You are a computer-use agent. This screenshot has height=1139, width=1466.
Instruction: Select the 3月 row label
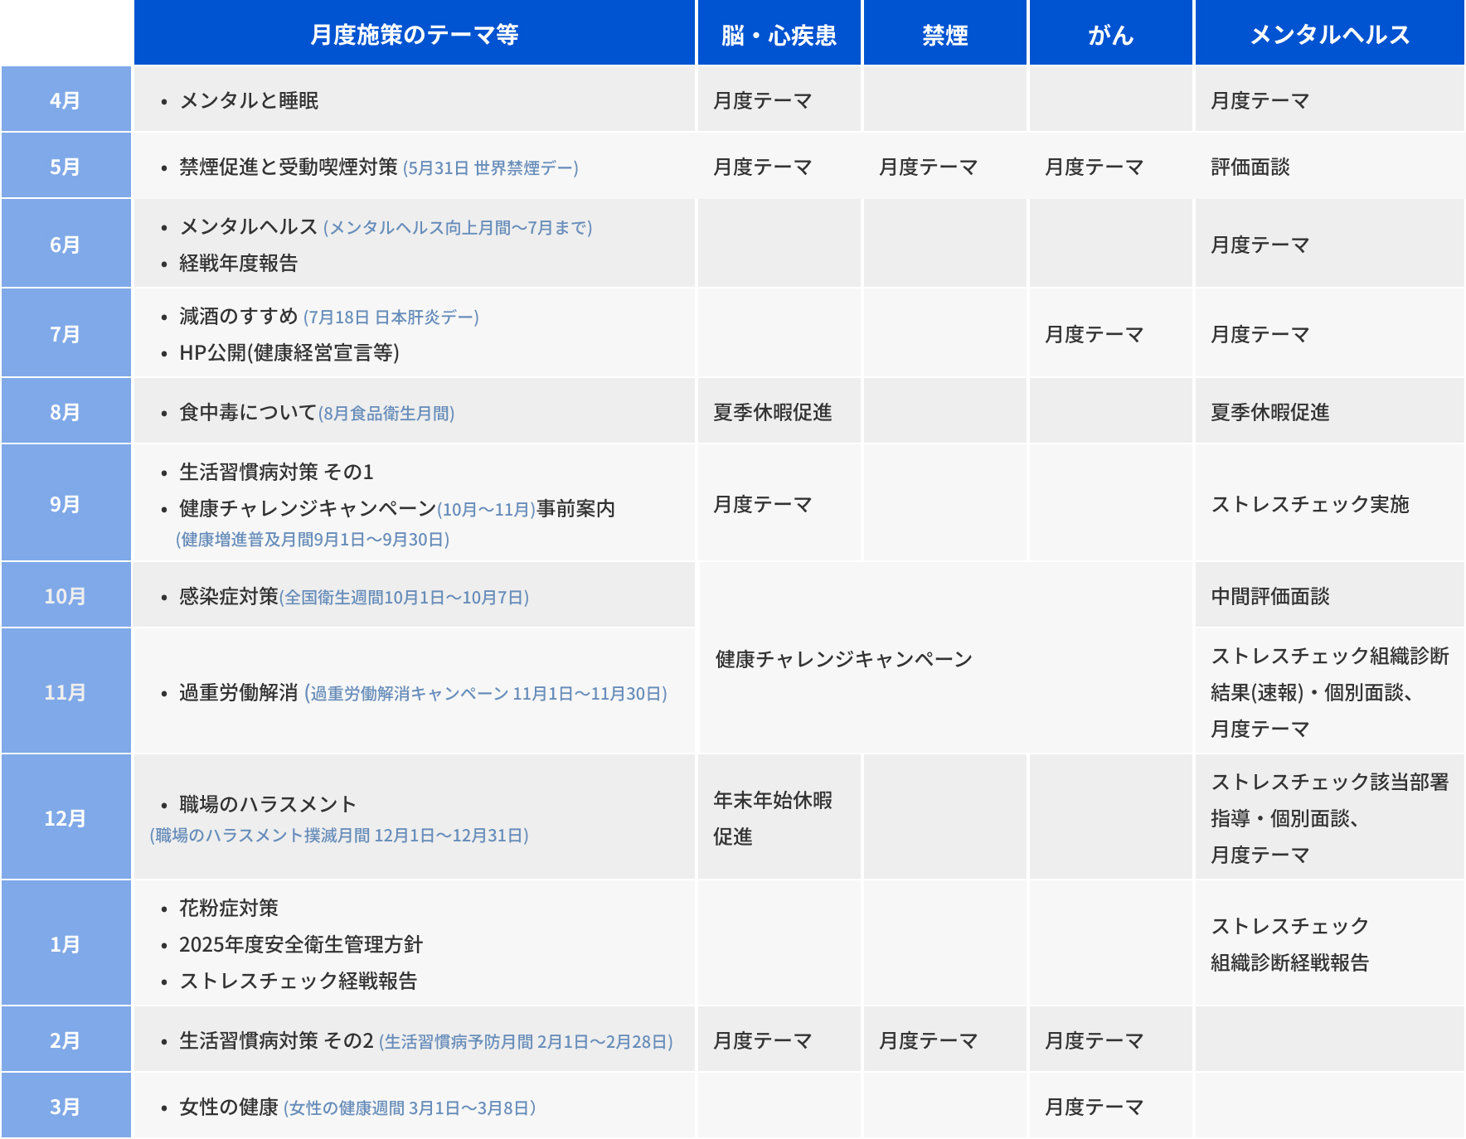pos(66,1106)
